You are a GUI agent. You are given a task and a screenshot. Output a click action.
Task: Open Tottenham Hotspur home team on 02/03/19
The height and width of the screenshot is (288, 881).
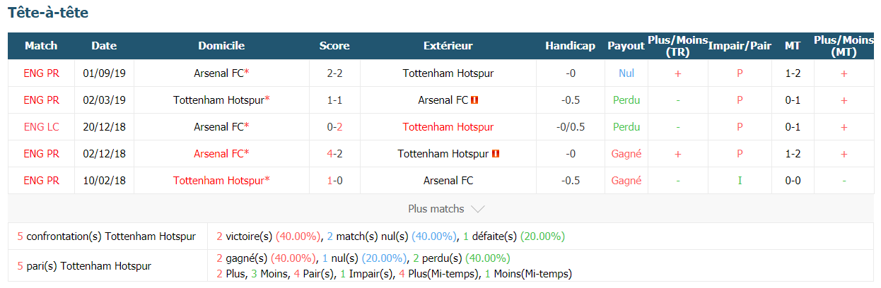tap(218, 100)
